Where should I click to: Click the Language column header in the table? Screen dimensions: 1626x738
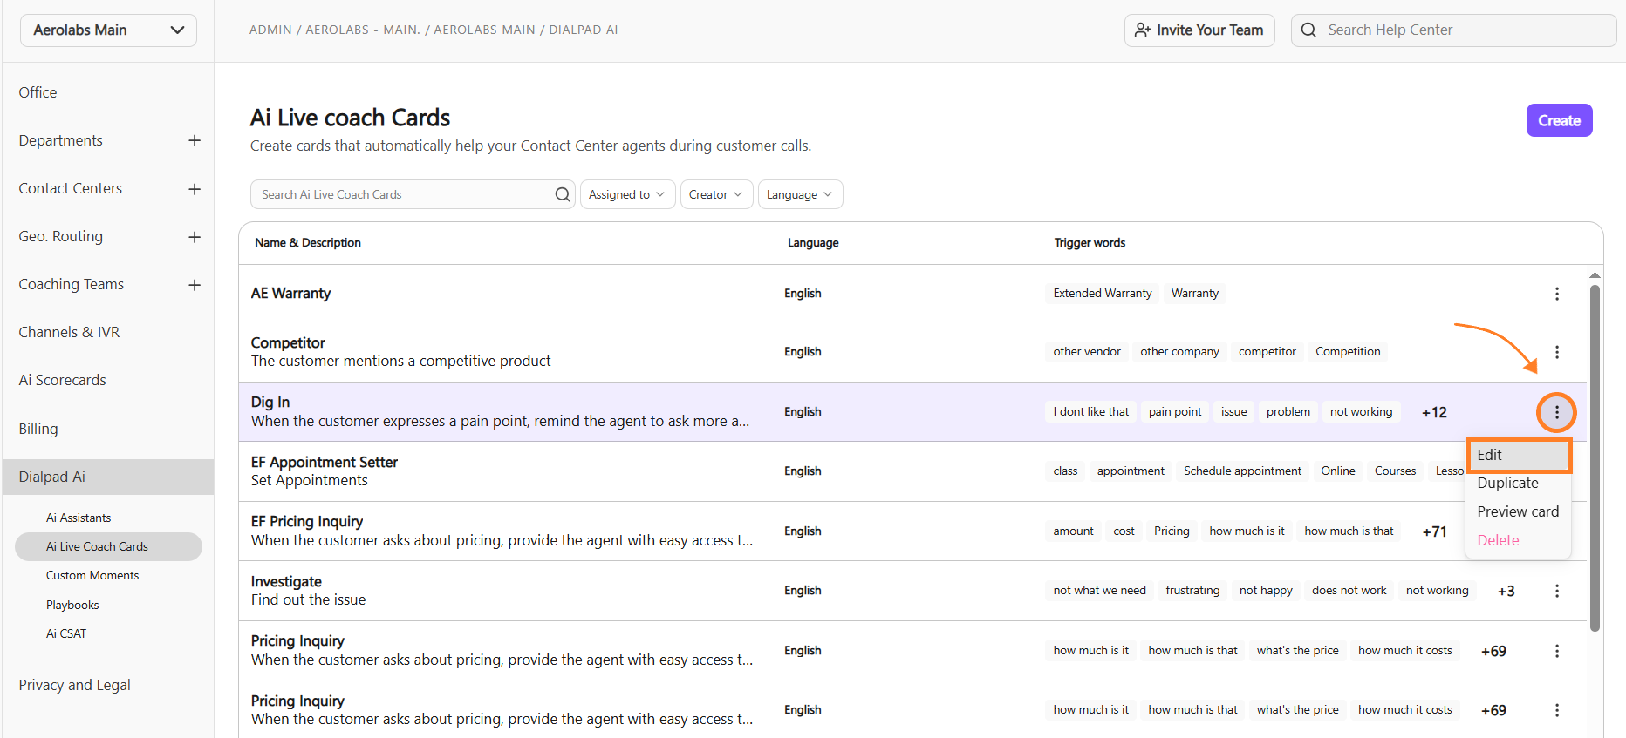click(x=813, y=243)
